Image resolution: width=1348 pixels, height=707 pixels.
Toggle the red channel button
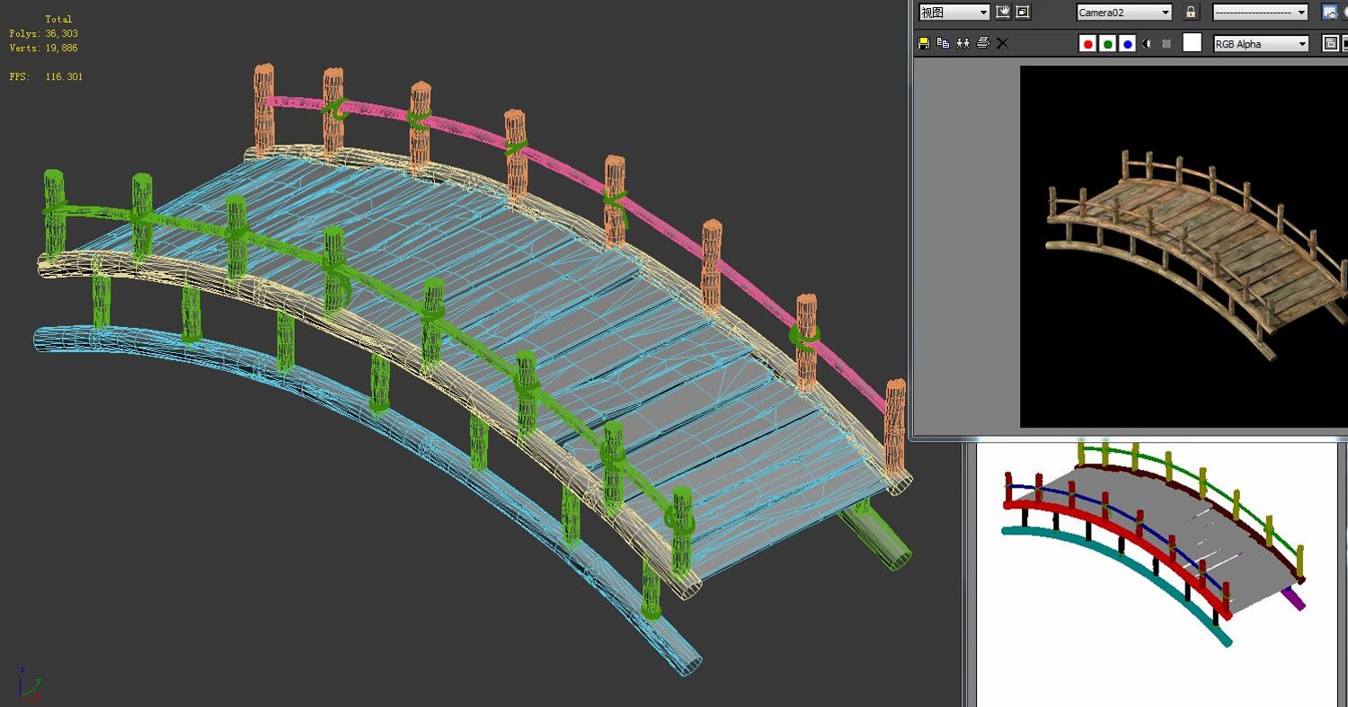1087,43
